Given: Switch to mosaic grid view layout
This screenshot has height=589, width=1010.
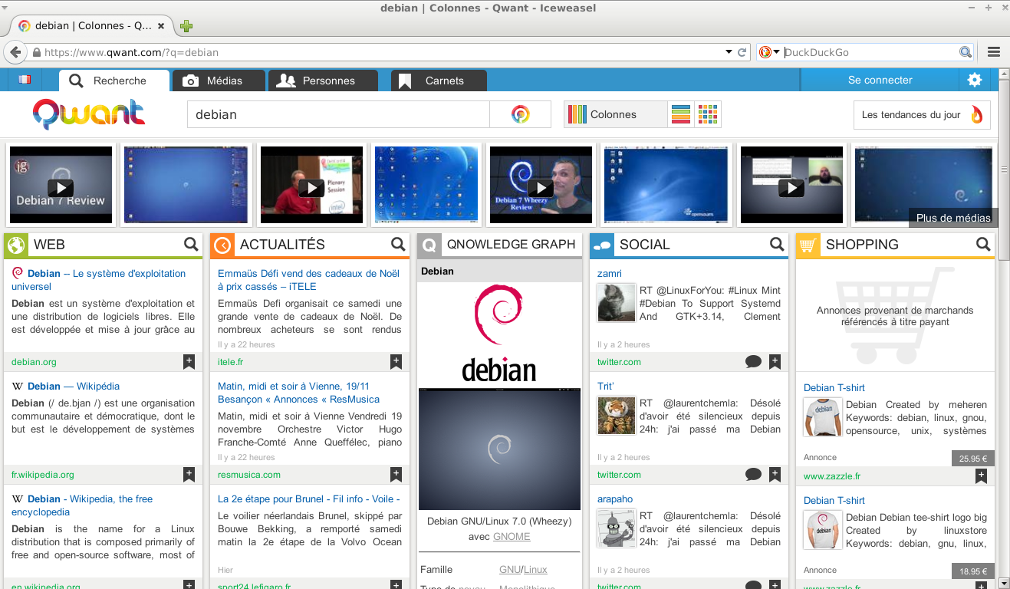Looking at the screenshot, I should pos(707,114).
